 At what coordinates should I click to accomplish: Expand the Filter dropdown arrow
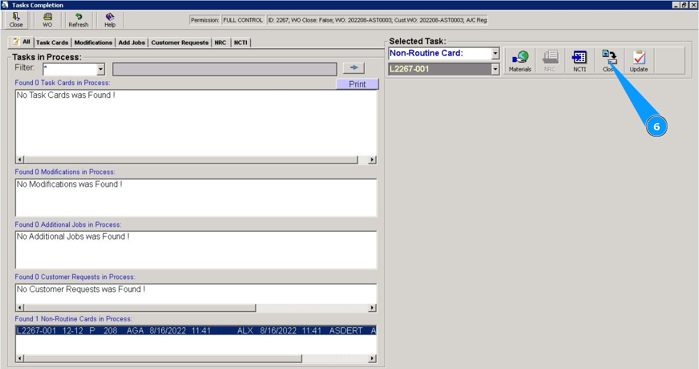[101, 69]
